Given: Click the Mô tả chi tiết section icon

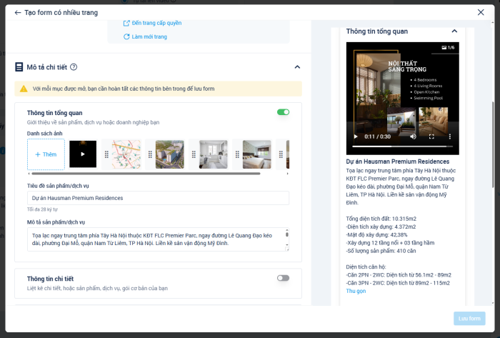Looking at the screenshot, I should pos(19,67).
